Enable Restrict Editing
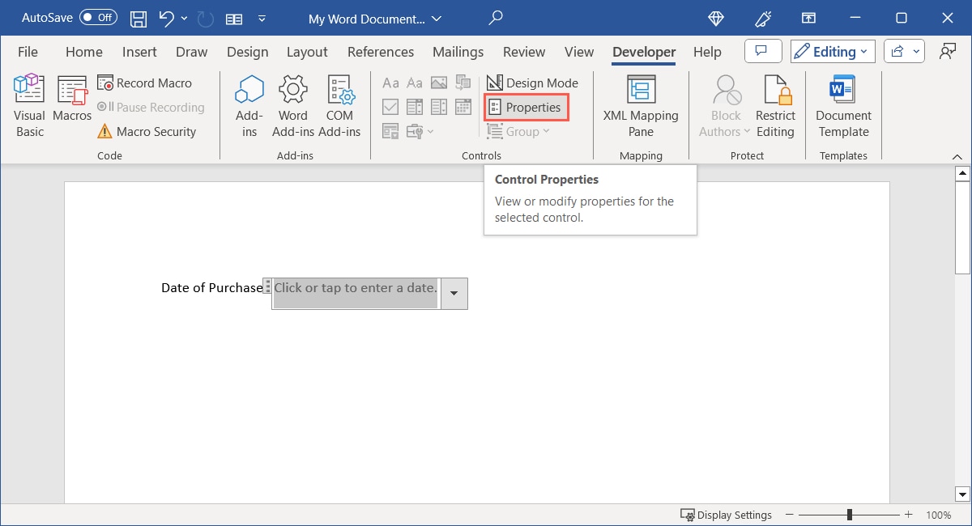Screen dimensions: 972x526 [775, 104]
